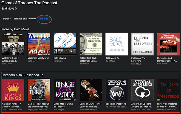The height and width of the screenshot is (114, 181).
Task: Open History of Westeros artwork
Action: coord(168,90)
